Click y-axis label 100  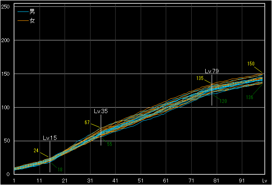pos(5,108)
